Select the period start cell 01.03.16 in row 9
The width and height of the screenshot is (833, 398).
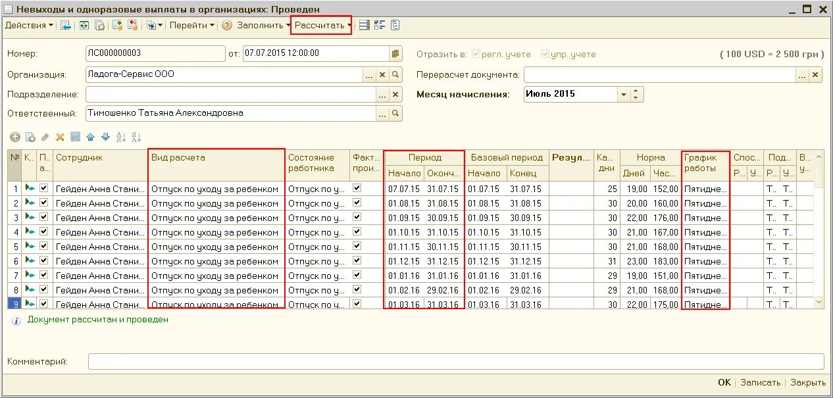404,304
